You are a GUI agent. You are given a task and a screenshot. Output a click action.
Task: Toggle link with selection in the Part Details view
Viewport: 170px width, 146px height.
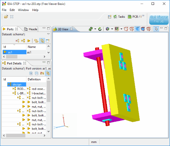[48, 73]
